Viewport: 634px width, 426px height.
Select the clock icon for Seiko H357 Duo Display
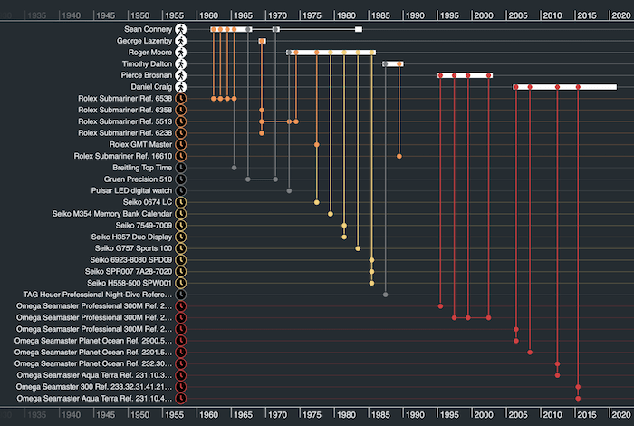click(181, 237)
